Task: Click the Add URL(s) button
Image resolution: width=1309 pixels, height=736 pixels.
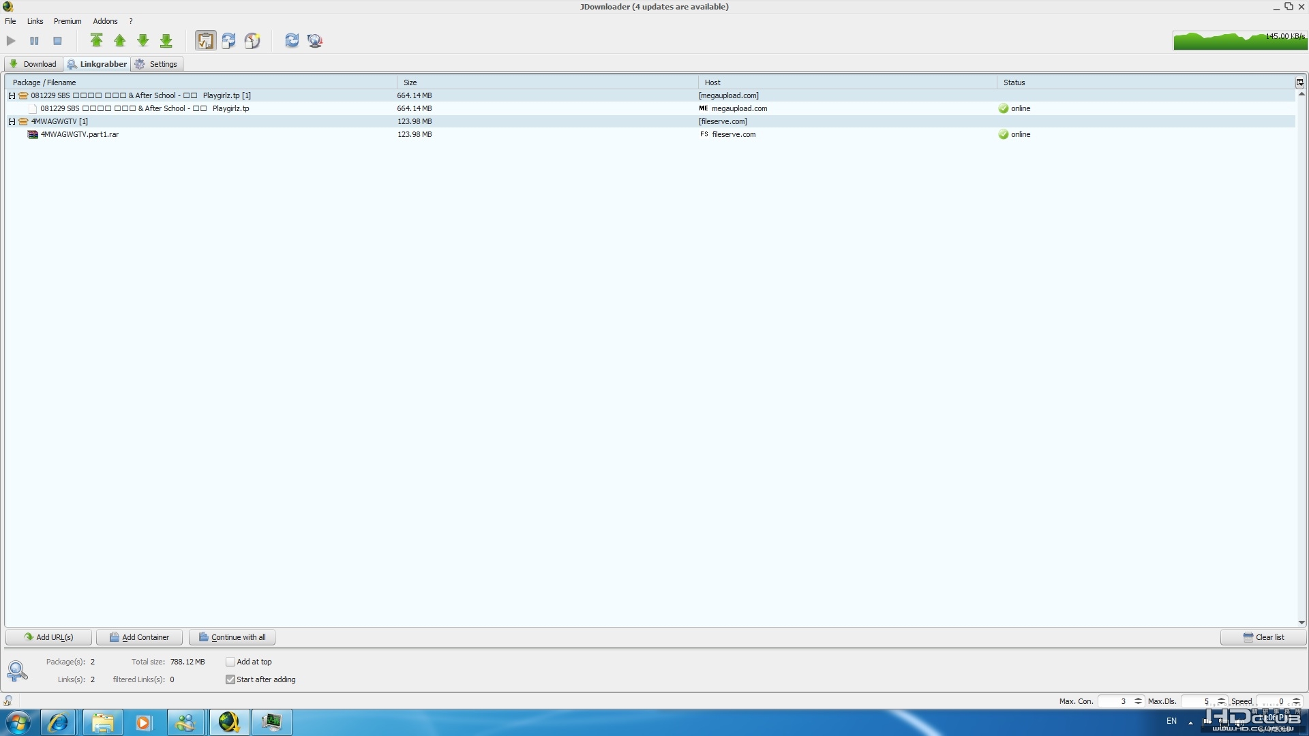Action: [x=48, y=637]
